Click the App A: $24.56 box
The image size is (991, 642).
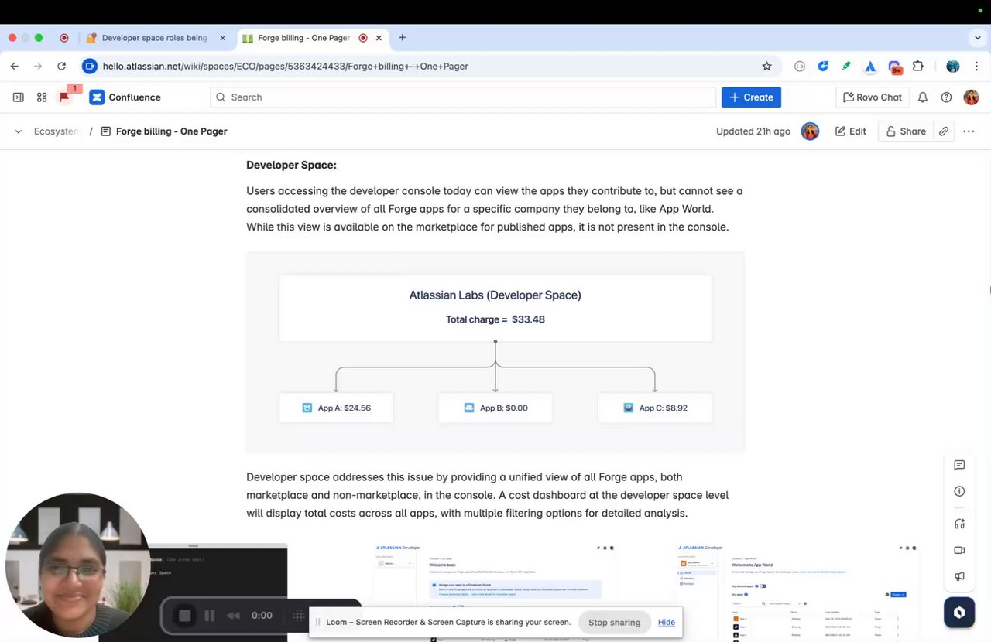coord(336,408)
